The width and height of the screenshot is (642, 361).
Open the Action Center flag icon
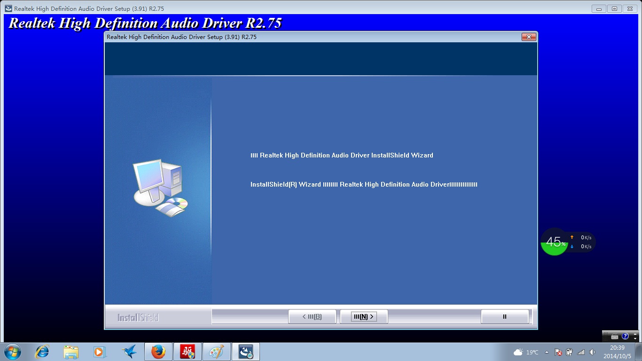558,352
